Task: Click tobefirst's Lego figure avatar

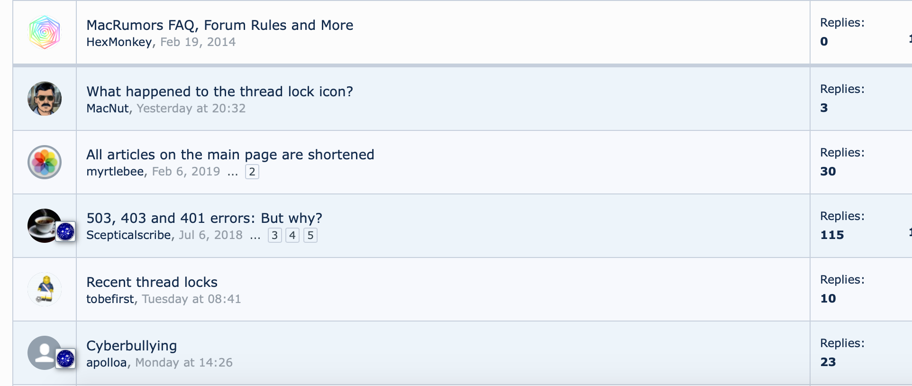Action: (45, 289)
